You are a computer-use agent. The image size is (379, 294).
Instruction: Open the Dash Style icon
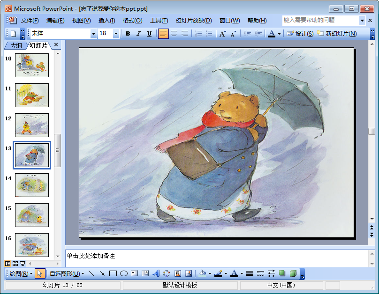261,273
